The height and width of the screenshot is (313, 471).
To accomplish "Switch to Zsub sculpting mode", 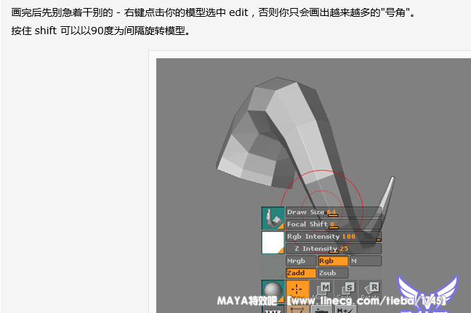I will [x=332, y=273].
